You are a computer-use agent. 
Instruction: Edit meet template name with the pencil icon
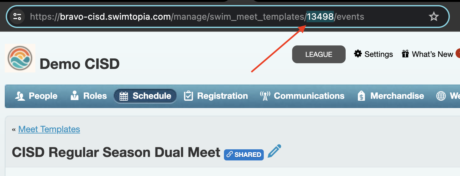pos(274,151)
